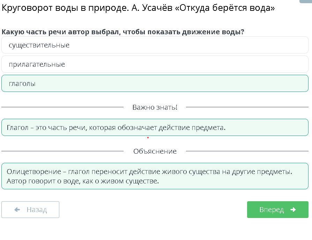Pick the highlighted «глаголы» answer

coord(22,83)
